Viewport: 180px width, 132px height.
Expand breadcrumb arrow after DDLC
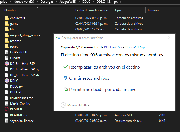[x=94, y=2]
